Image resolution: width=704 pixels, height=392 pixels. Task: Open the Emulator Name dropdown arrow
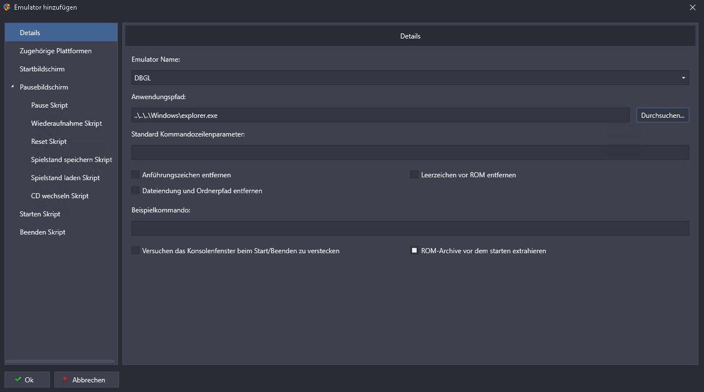683,78
